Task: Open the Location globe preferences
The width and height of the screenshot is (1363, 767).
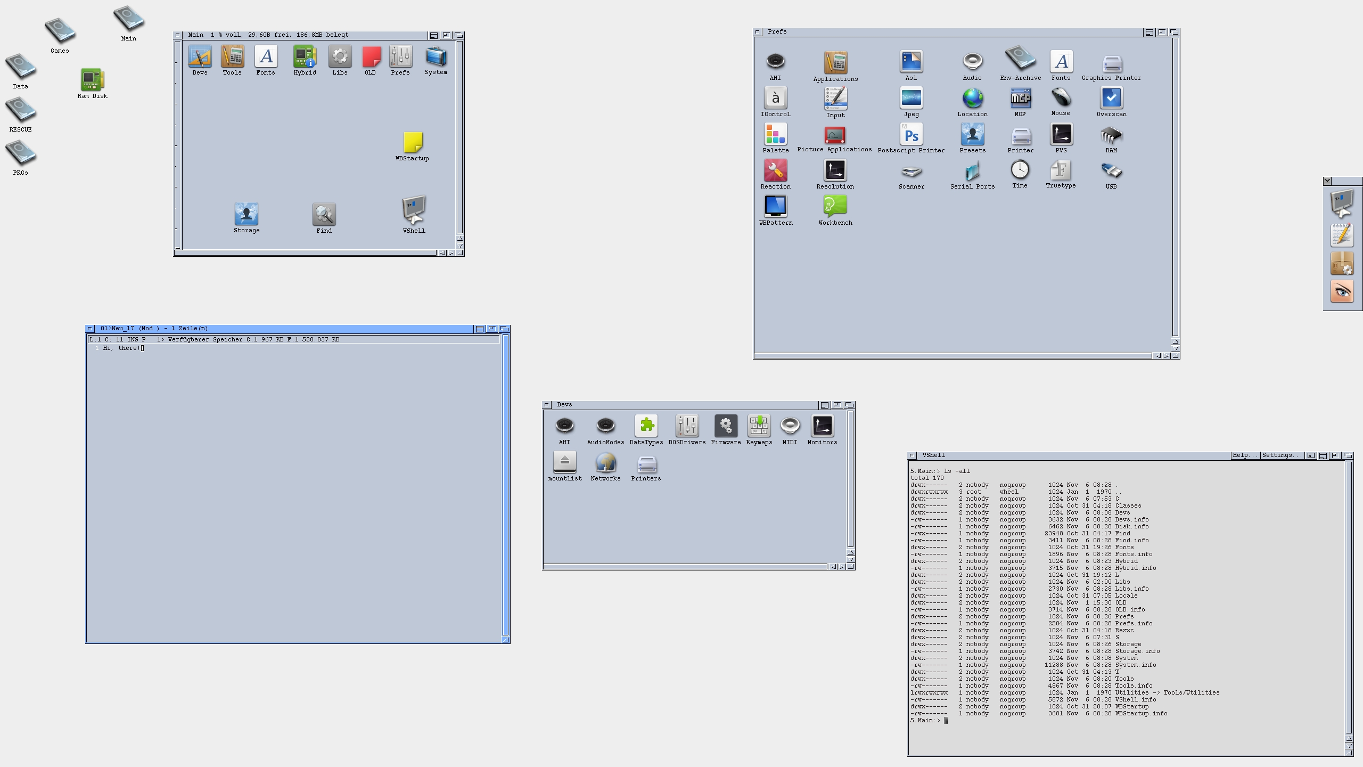Action: click(972, 99)
